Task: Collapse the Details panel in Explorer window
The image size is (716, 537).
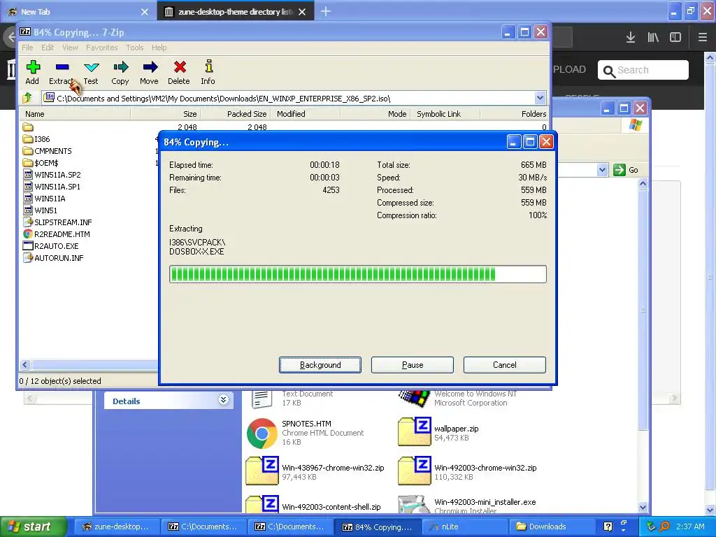Action: 223,400
